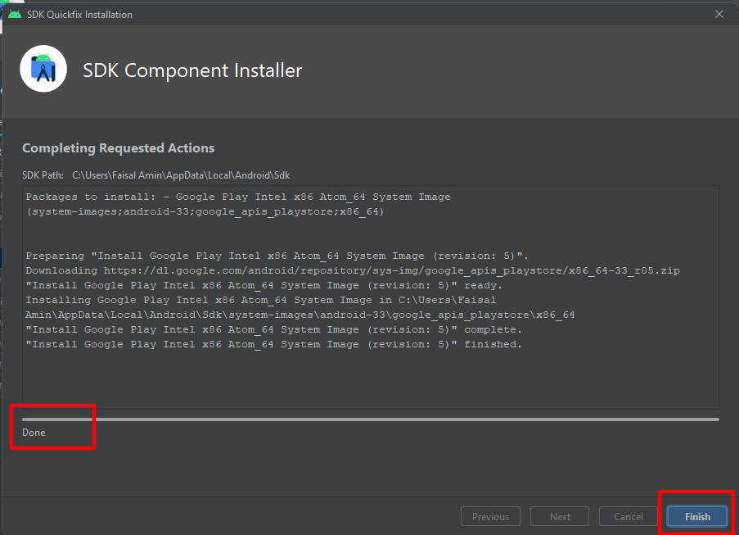Click the 'SDK Path:' label
Image resolution: width=739 pixels, height=535 pixels.
click(x=43, y=175)
